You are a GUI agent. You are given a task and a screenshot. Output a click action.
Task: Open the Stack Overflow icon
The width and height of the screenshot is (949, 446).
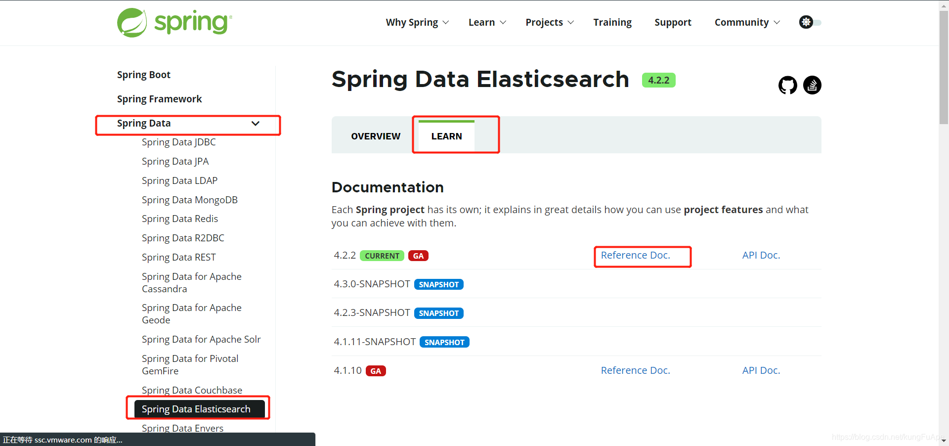[x=812, y=85]
